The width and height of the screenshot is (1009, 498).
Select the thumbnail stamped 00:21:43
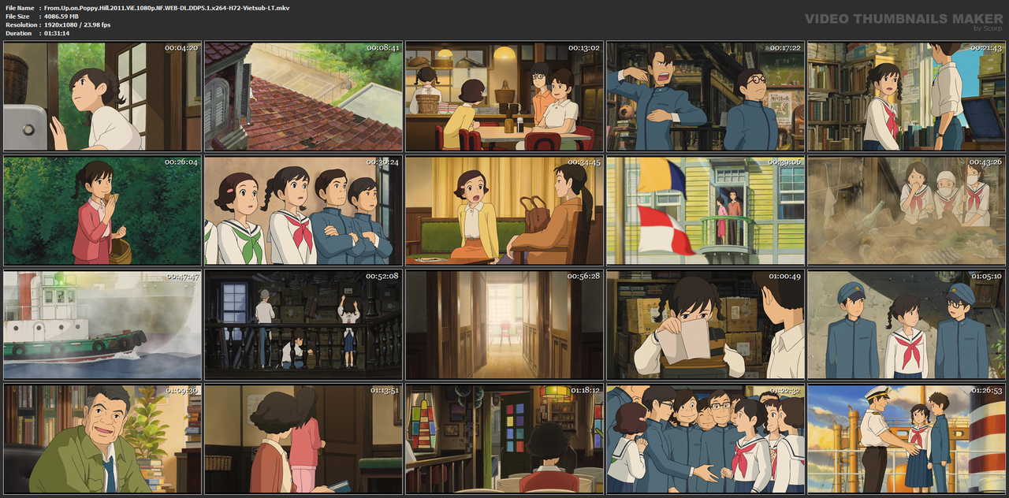[x=907, y=96]
